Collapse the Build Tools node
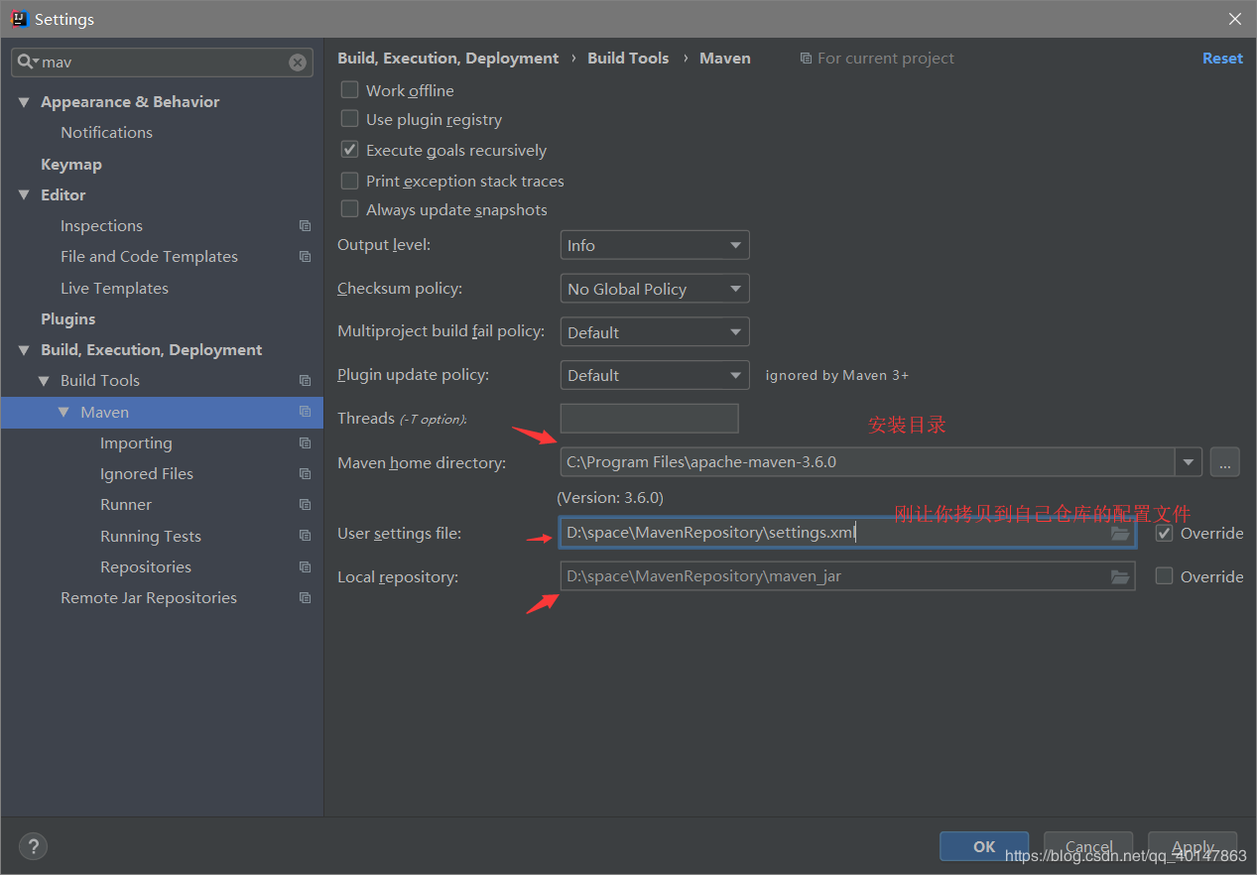1257x875 pixels. pyautogui.click(x=44, y=381)
